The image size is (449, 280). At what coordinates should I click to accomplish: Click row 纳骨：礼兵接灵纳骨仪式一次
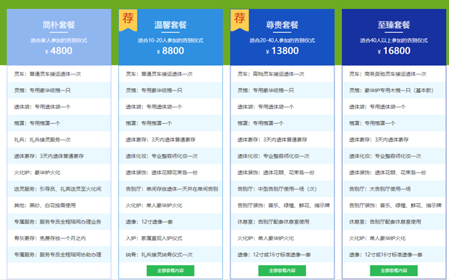[x=171, y=255]
